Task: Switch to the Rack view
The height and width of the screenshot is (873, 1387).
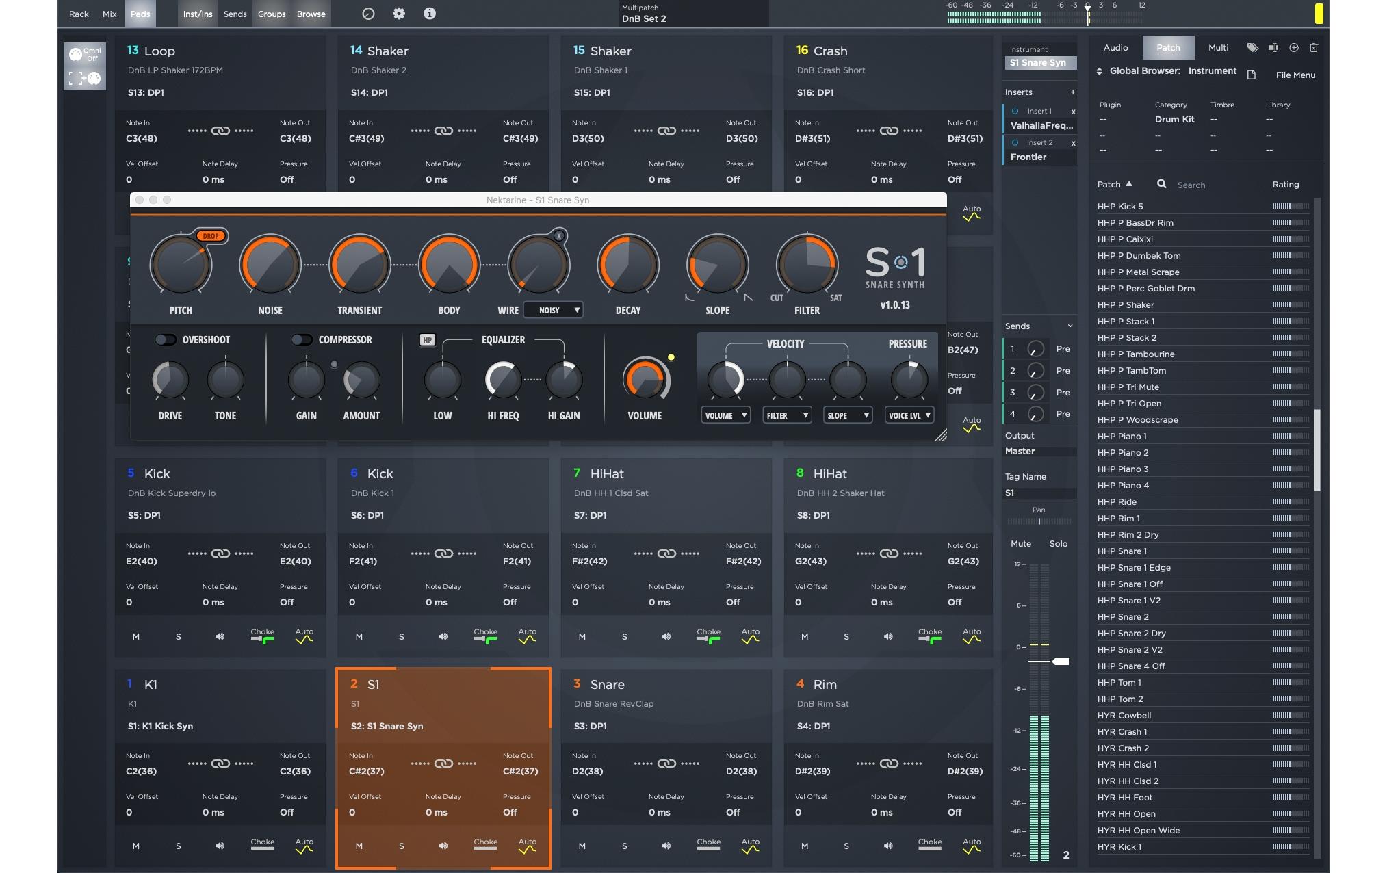Action: 79,14
